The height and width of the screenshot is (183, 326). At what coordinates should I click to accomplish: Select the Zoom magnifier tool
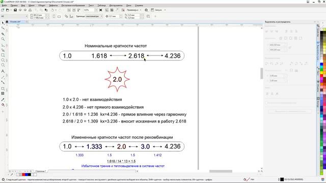3,39
